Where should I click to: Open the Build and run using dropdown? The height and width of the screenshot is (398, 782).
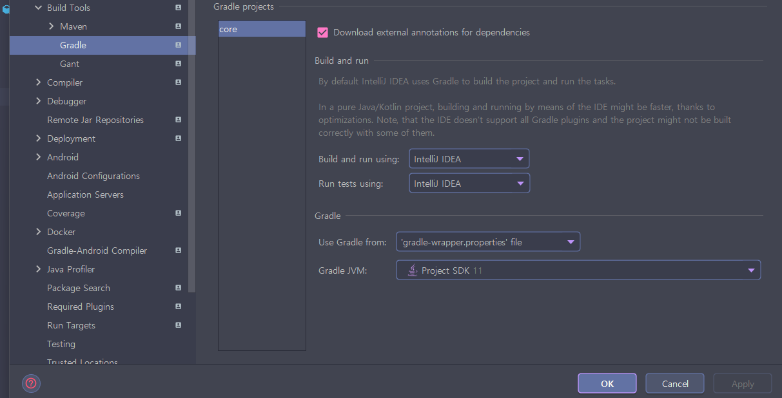click(469, 159)
